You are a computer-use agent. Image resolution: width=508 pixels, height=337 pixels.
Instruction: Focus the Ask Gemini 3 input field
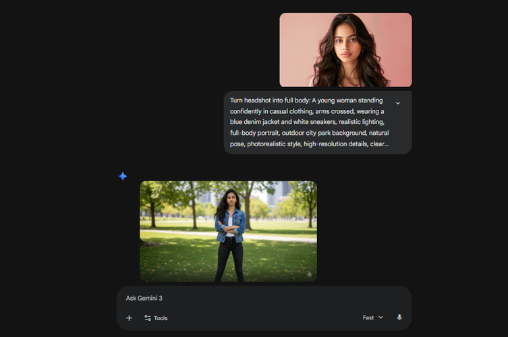tap(256, 298)
